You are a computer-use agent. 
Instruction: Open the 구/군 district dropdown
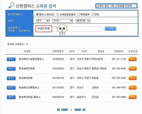pyautogui.click(x=62, y=21)
